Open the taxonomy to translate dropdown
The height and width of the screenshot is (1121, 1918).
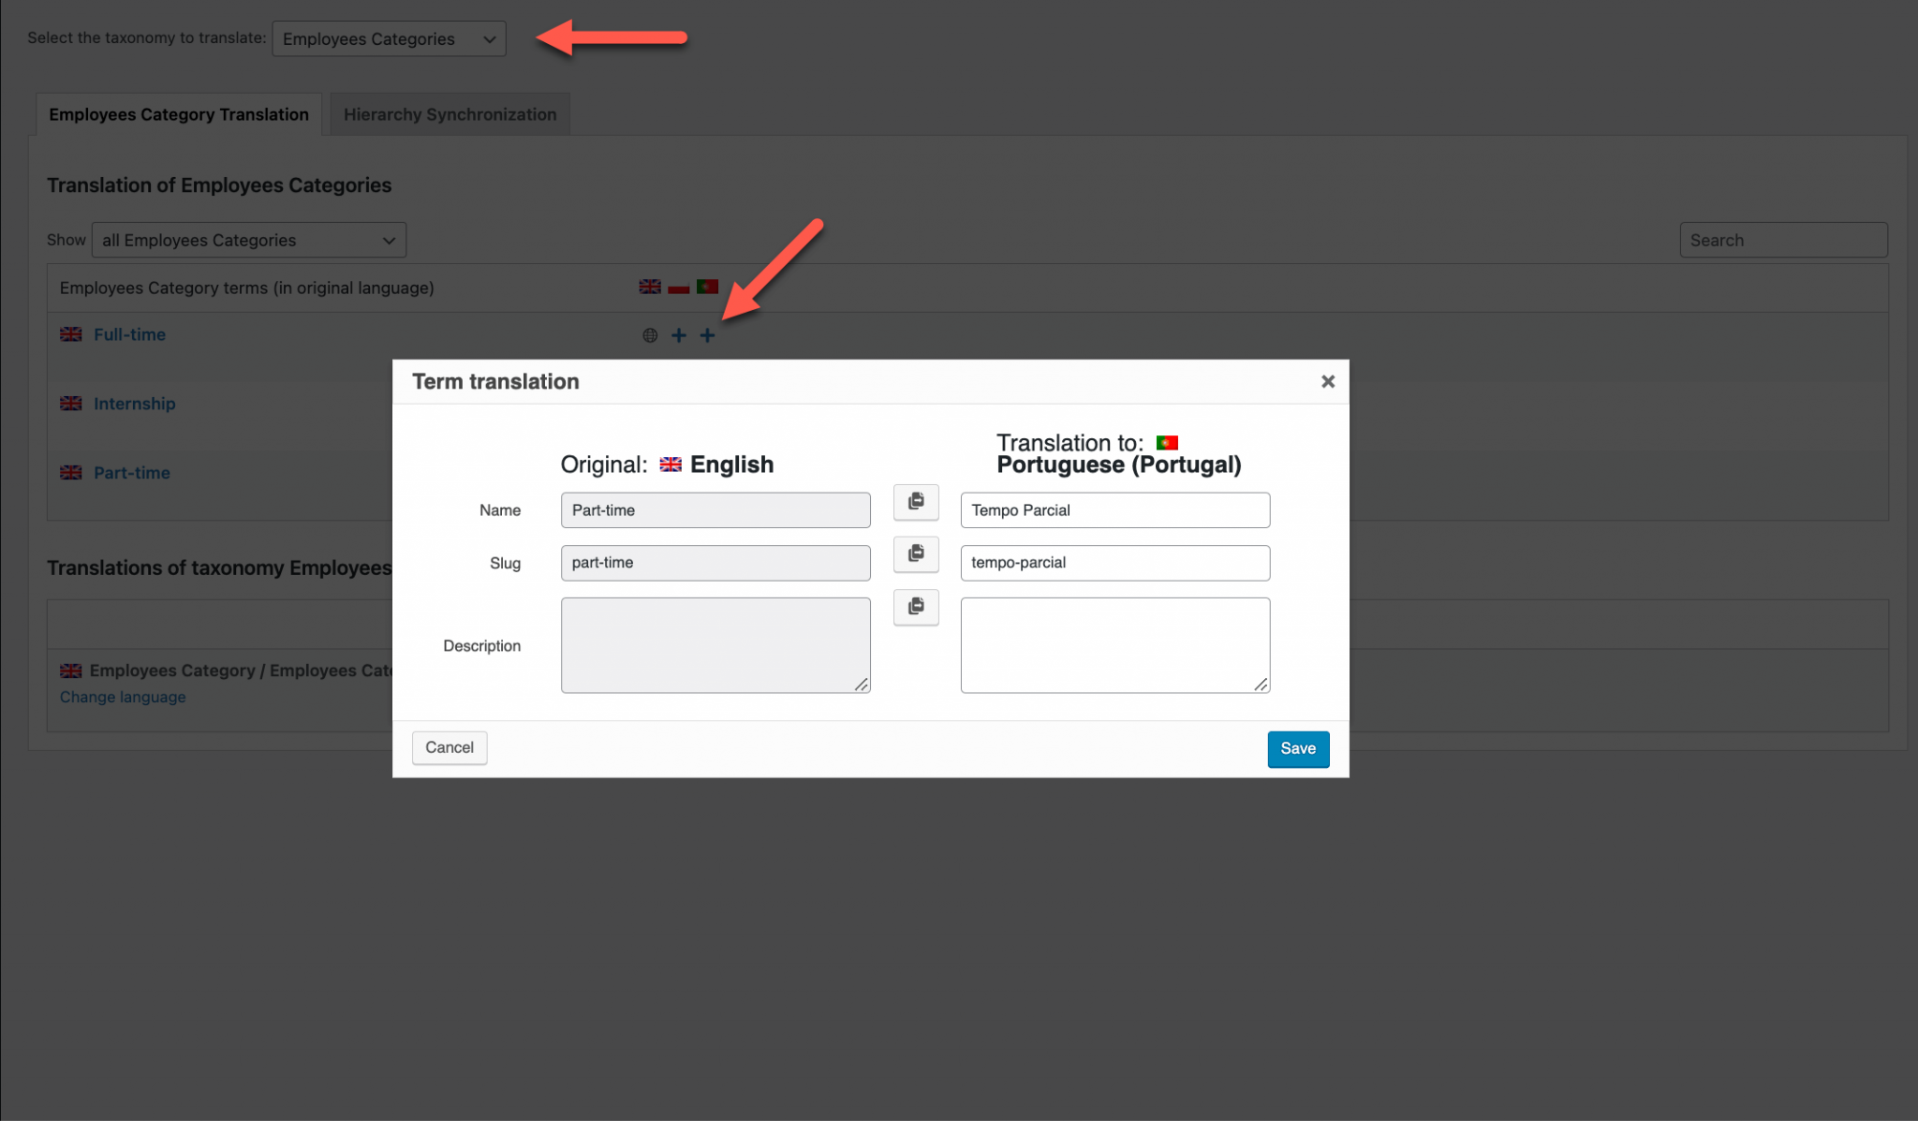tap(389, 38)
